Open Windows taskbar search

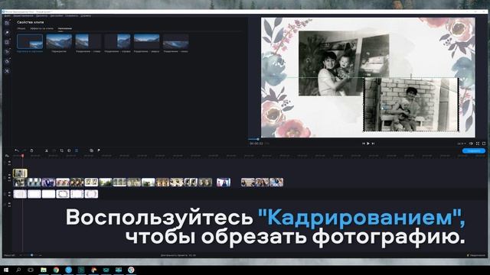coord(18,270)
